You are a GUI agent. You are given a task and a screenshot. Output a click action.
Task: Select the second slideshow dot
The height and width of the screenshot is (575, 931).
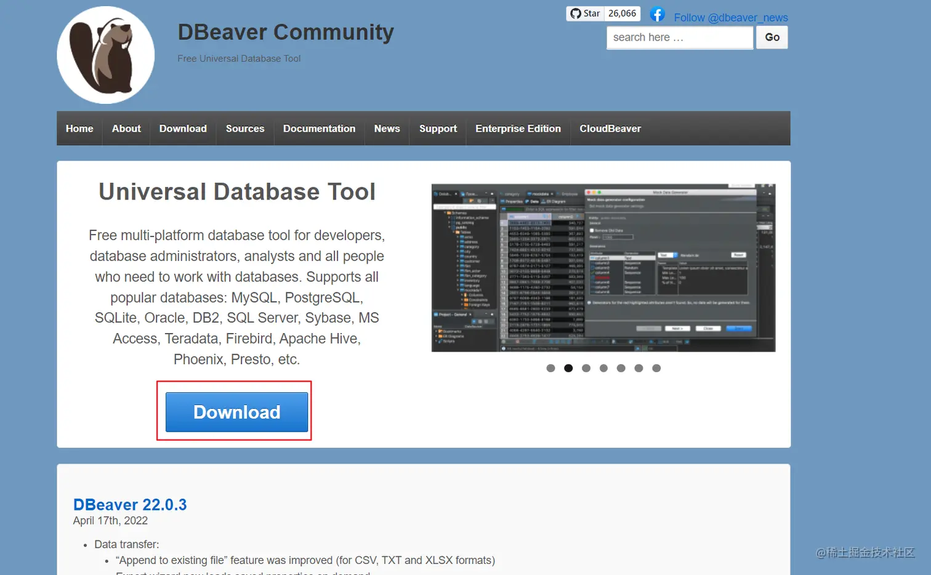[x=568, y=368]
